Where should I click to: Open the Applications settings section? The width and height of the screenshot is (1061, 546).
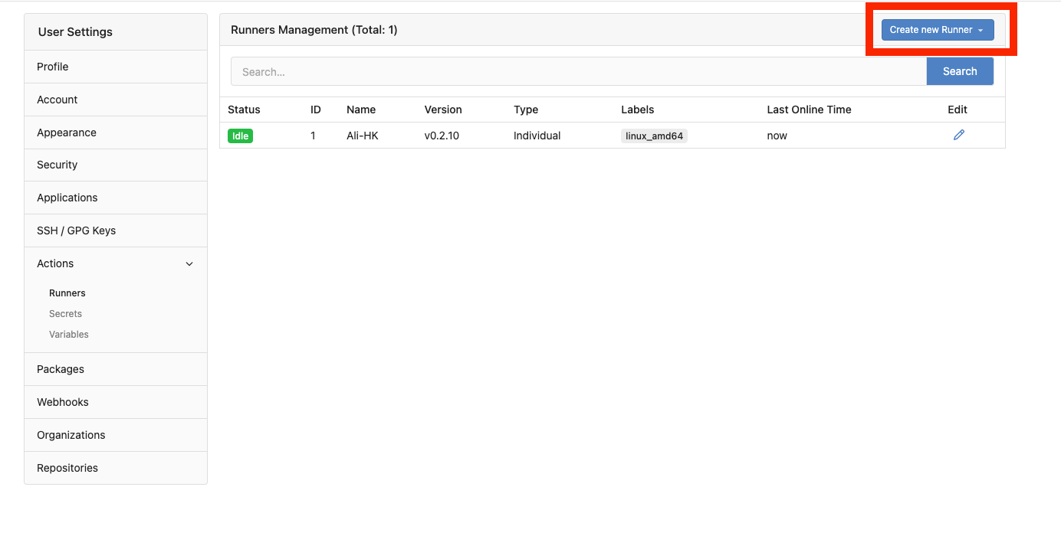(x=67, y=197)
